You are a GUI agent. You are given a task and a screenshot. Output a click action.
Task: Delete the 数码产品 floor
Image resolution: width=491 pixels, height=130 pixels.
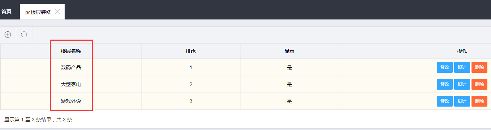coord(479,67)
